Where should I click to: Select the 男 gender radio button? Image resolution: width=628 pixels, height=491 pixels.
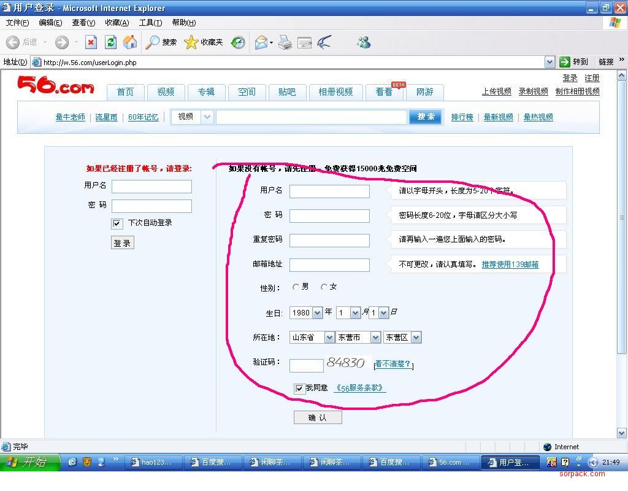coord(296,287)
